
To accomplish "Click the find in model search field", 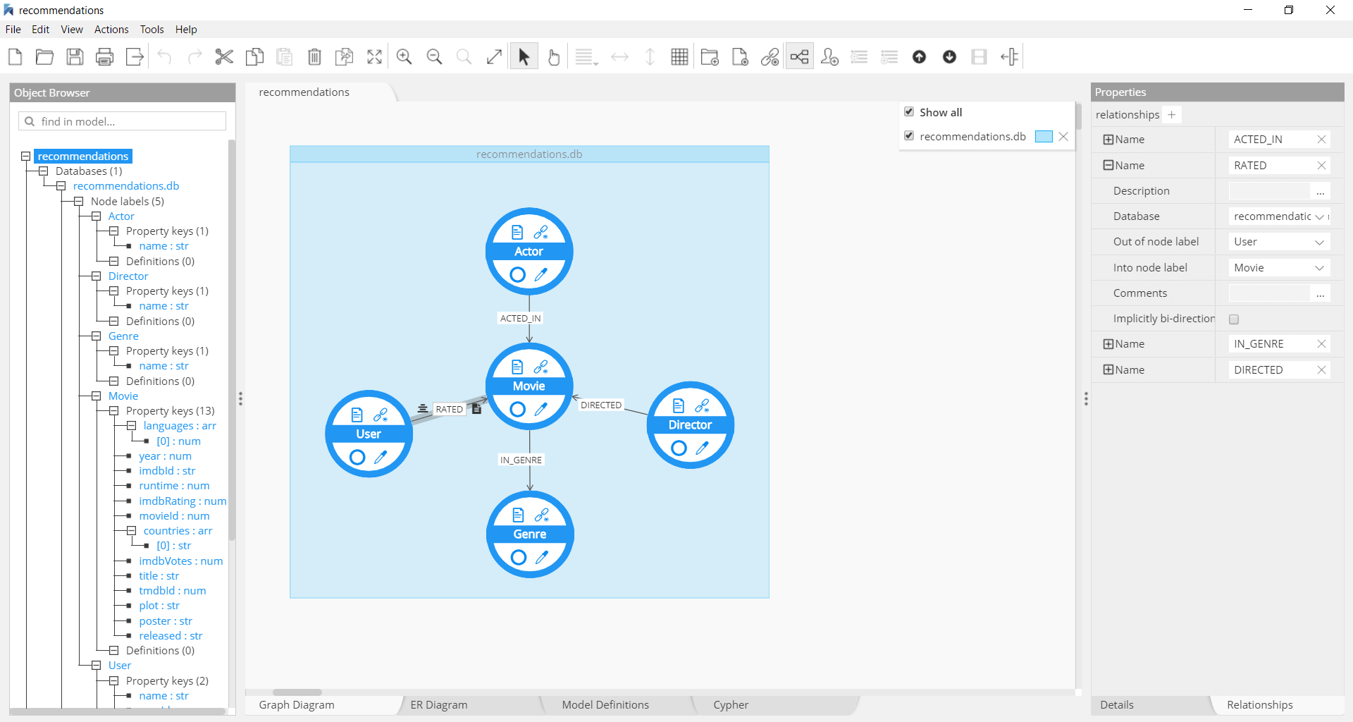I will coord(123,121).
